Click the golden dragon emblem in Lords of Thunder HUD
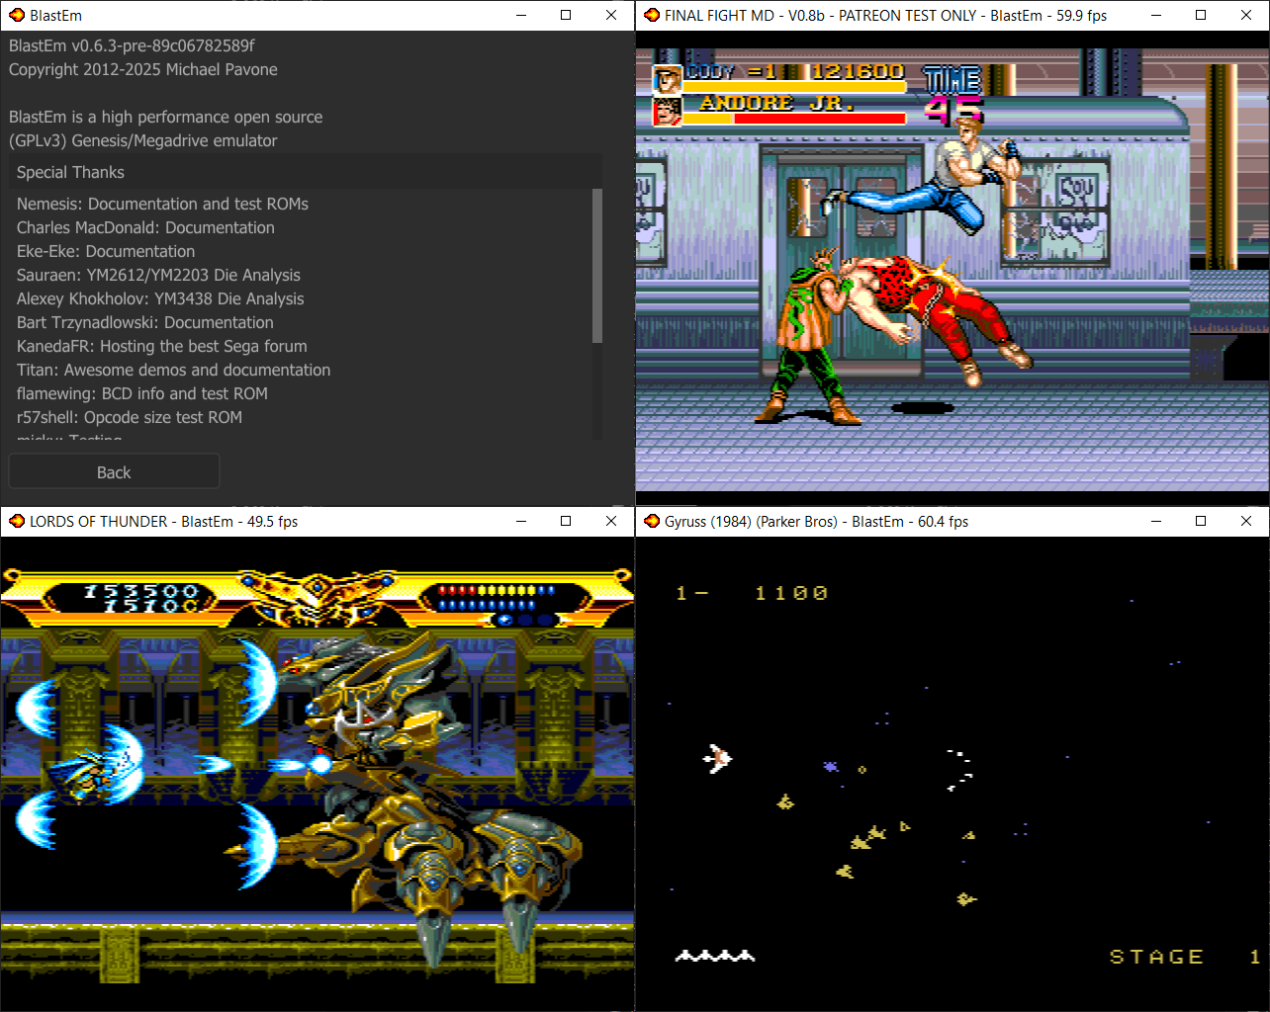Image resolution: width=1270 pixels, height=1012 pixels. point(317,596)
